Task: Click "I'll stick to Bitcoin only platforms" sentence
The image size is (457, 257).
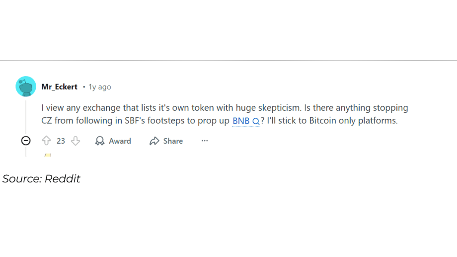Action: click(332, 121)
